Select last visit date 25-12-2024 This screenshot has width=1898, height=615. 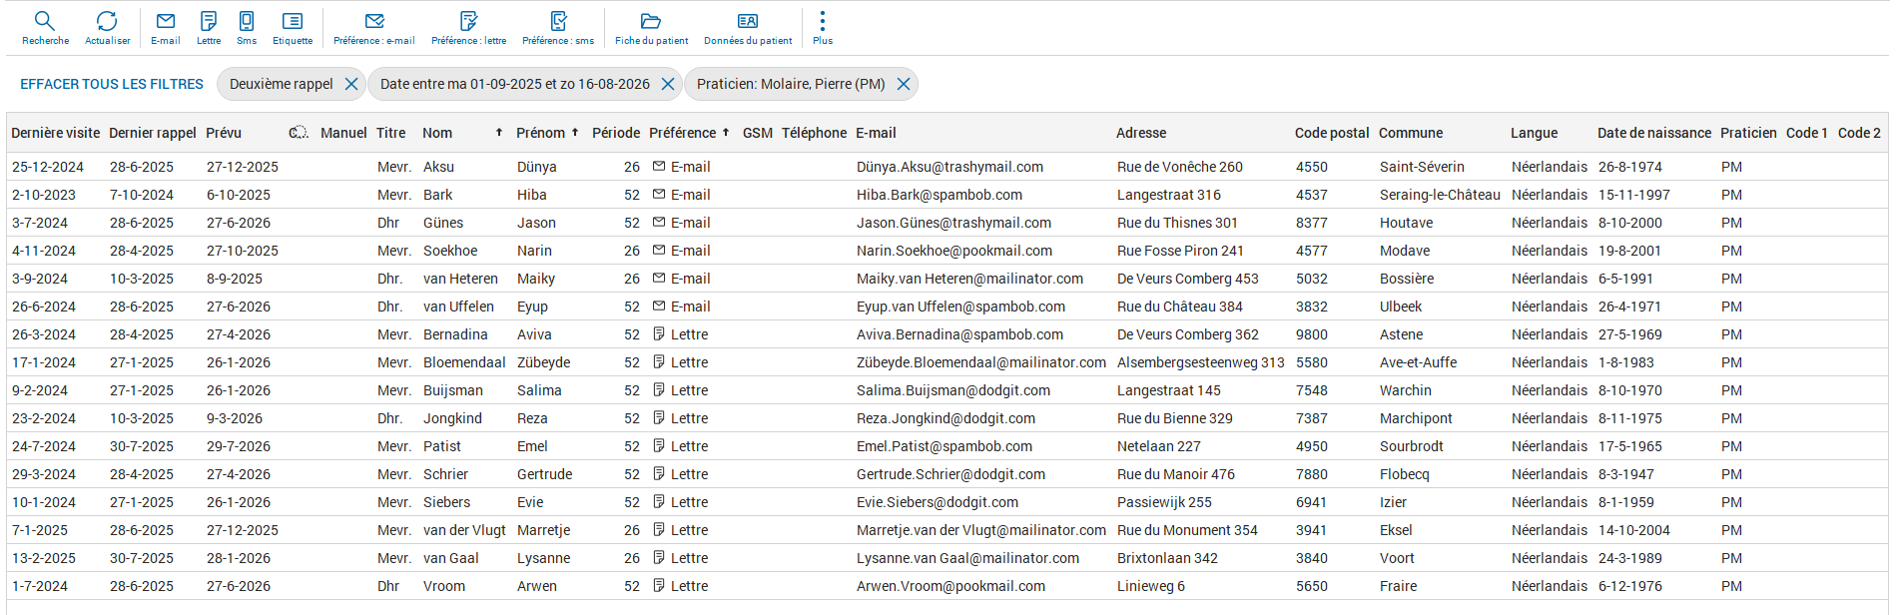[48, 167]
